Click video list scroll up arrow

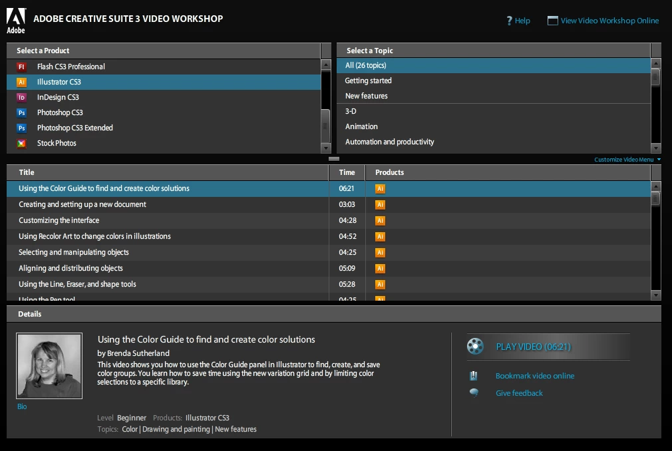656,186
